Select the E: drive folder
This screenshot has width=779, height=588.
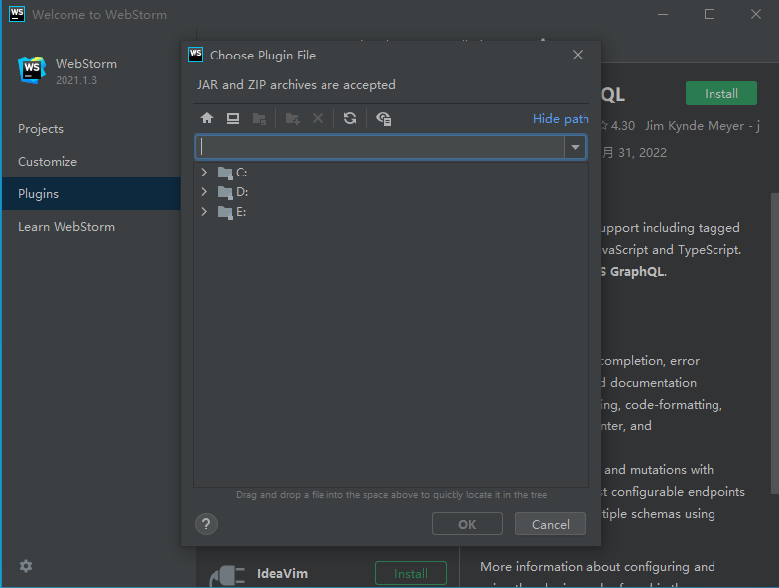(x=232, y=212)
